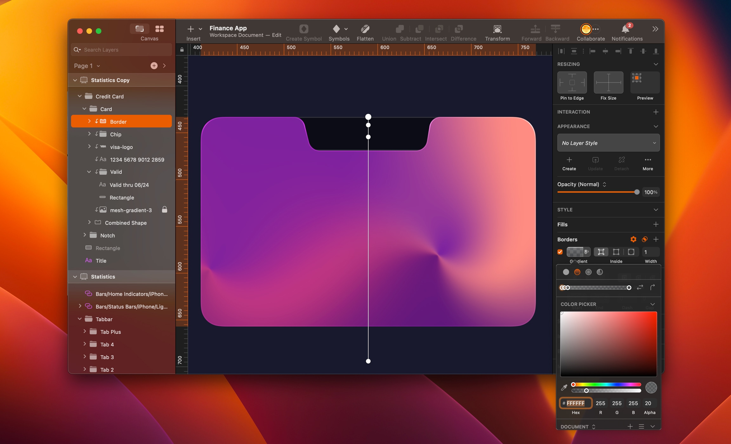The width and height of the screenshot is (731, 444).
Task: Open the Transform tool
Action: coord(497,29)
